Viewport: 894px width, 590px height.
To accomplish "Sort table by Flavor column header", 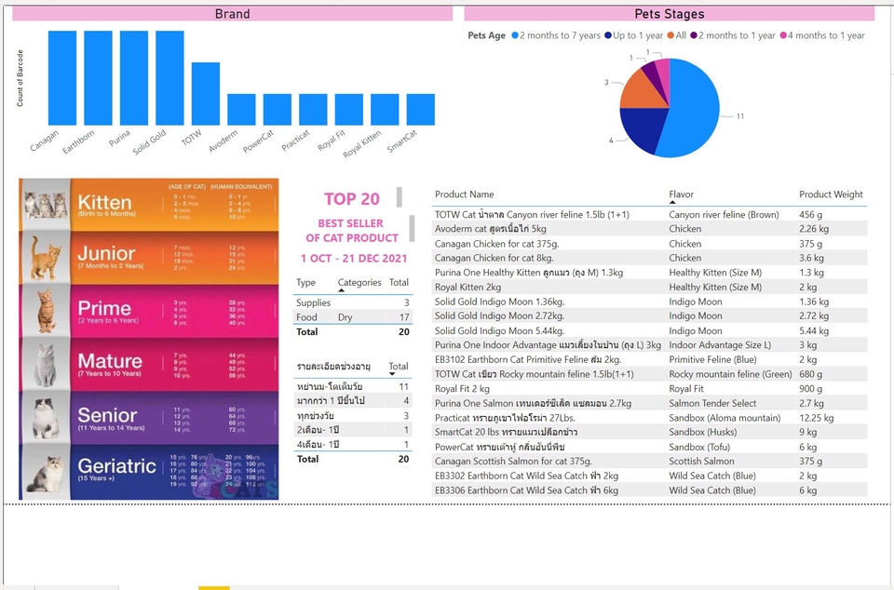I will pyautogui.click(x=682, y=194).
